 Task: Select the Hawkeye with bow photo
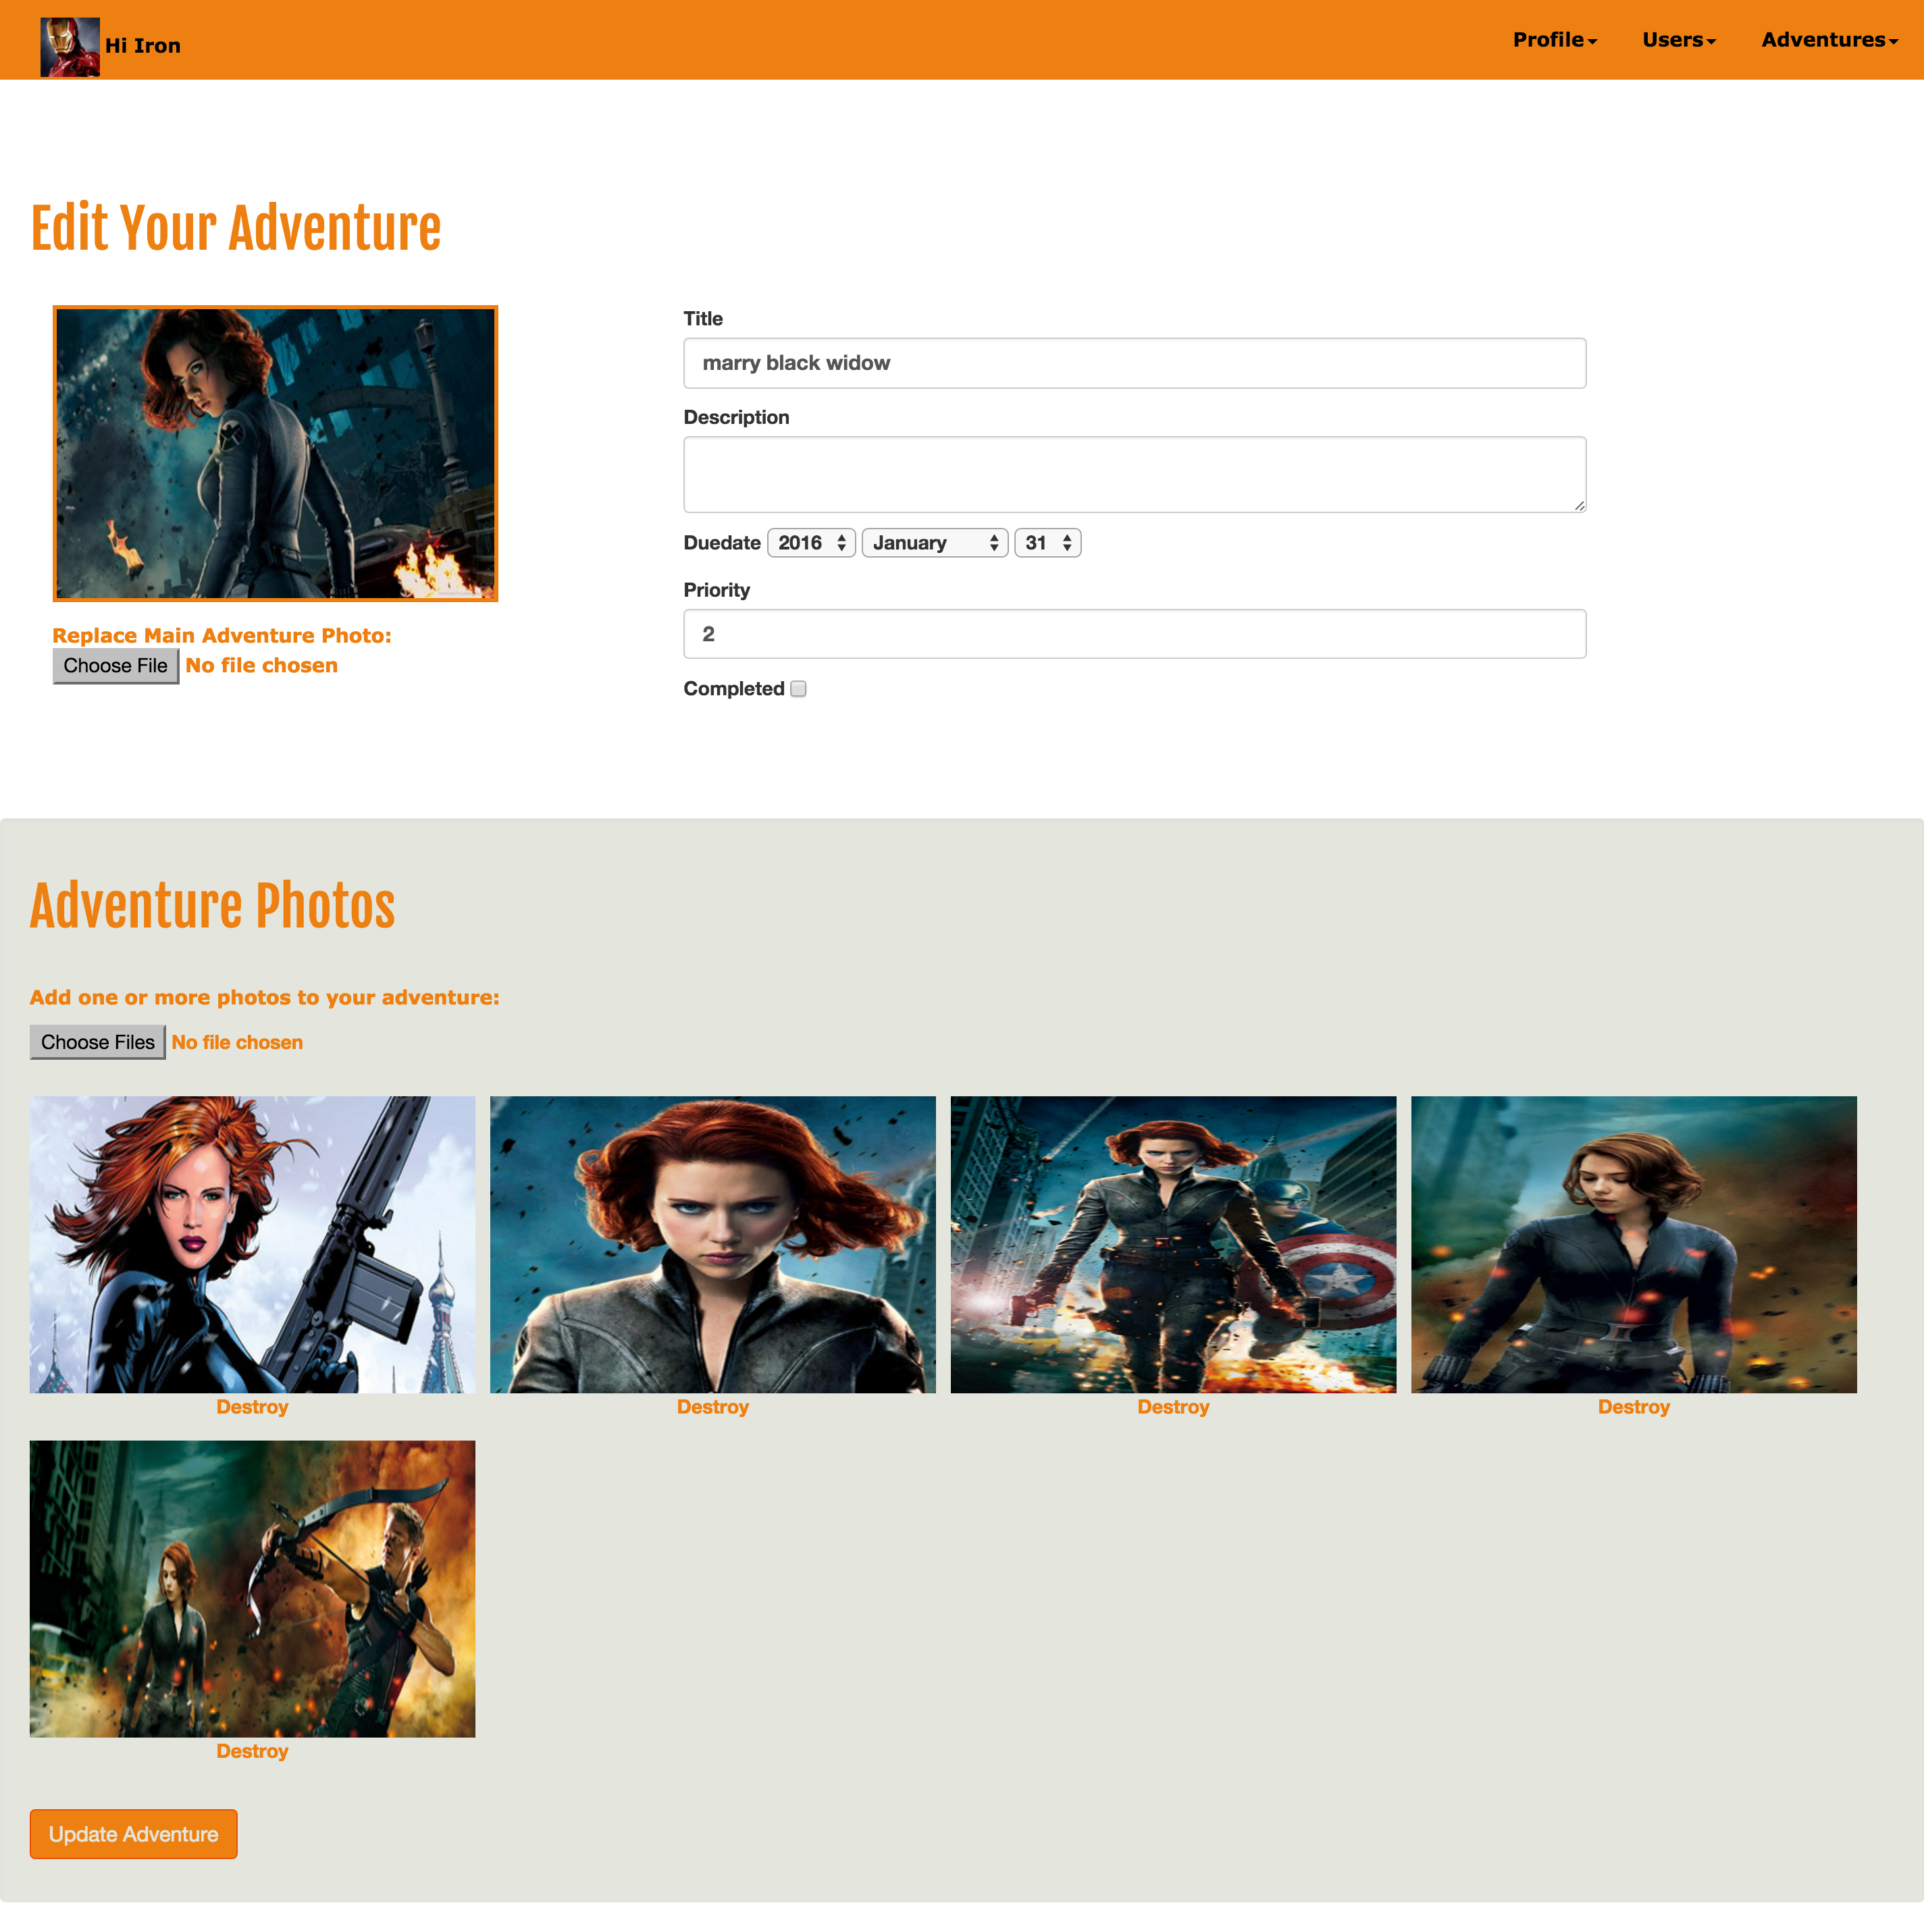point(252,1589)
